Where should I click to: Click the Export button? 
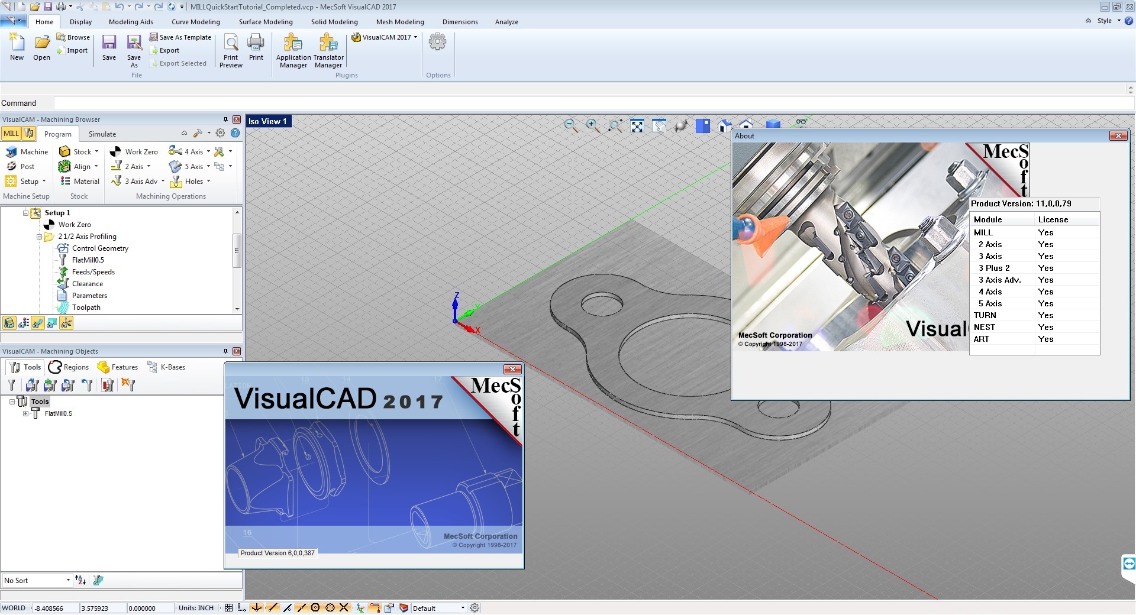pos(164,50)
